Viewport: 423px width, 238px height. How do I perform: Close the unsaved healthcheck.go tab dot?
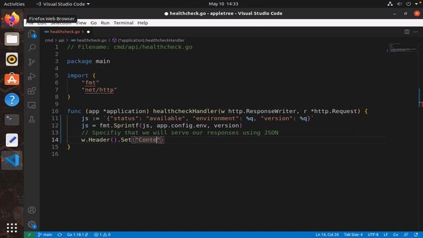click(88, 32)
